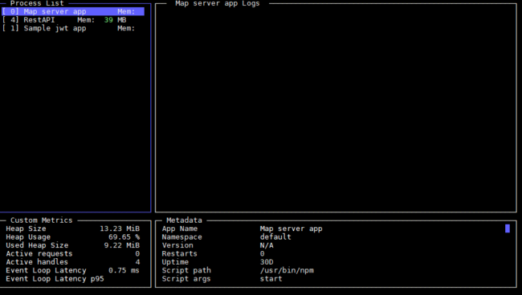Screen dimensions: 522x295
Task: Click the Uptime metadata label
Action: (x=175, y=262)
